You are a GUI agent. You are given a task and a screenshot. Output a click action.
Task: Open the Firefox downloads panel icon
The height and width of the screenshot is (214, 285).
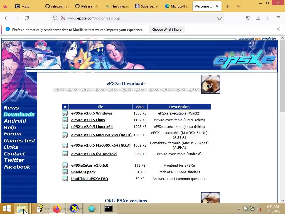[x=258, y=18]
